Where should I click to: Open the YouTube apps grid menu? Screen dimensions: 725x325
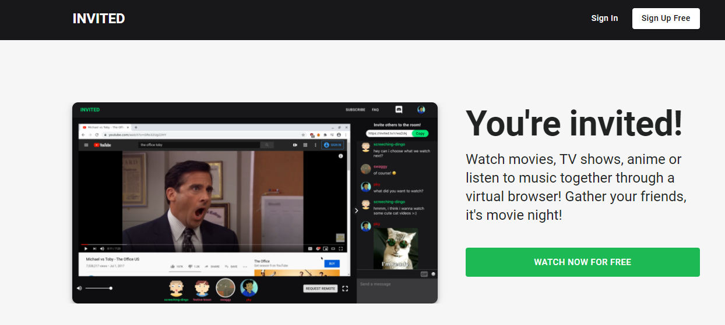click(305, 145)
